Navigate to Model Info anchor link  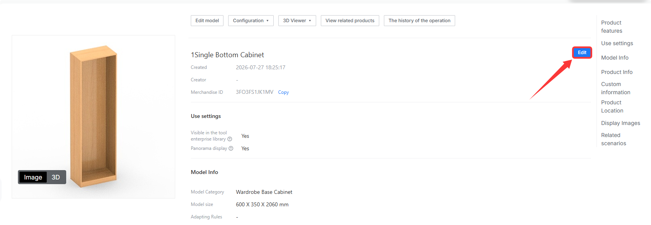615,58
